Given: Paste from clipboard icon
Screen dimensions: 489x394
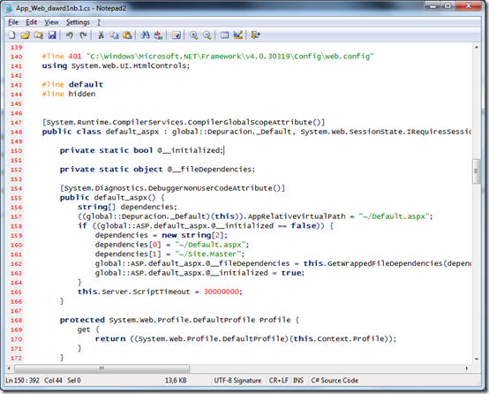Looking at the screenshot, I should pyautogui.click(x=127, y=35).
